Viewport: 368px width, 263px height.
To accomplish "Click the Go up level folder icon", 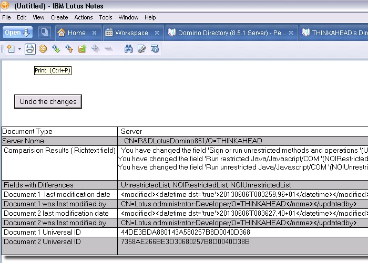I will click(x=83, y=49).
